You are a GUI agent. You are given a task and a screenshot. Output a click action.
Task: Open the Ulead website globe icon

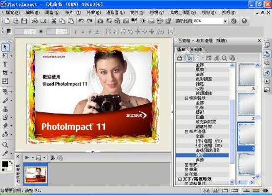tap(233, 21)
